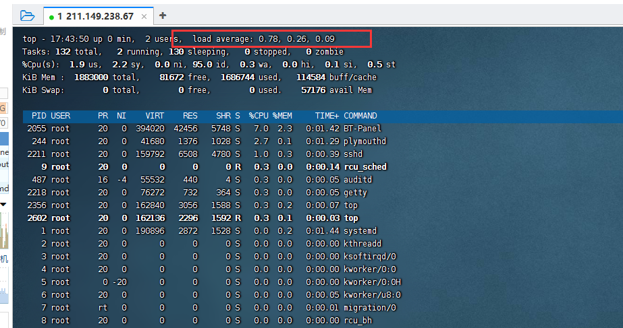Open the session folder icon
Viewport: 623px width, 328px height.
click(27, 15)
